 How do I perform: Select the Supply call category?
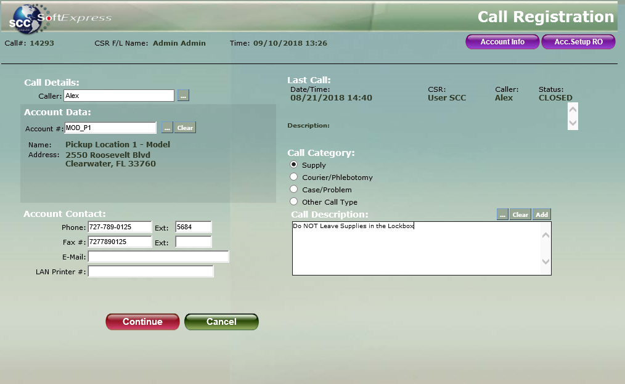(x=294, y=165)
